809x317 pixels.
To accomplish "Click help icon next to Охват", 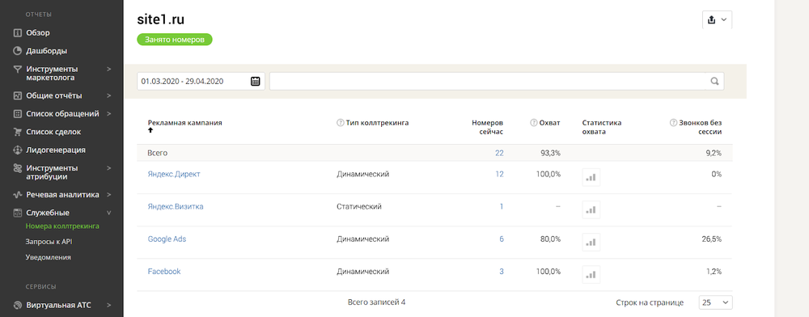I will pyautogui.click(x=533, y=123).
